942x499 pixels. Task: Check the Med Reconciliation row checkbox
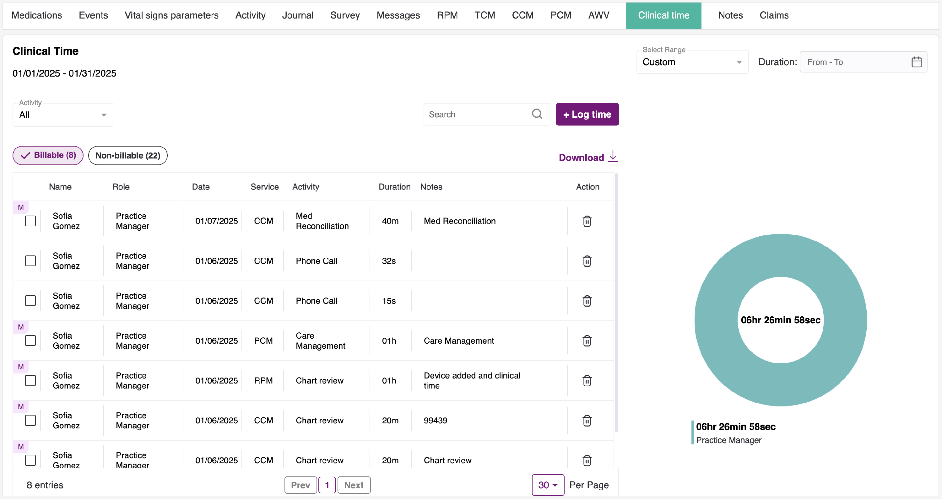pos(30,221)
